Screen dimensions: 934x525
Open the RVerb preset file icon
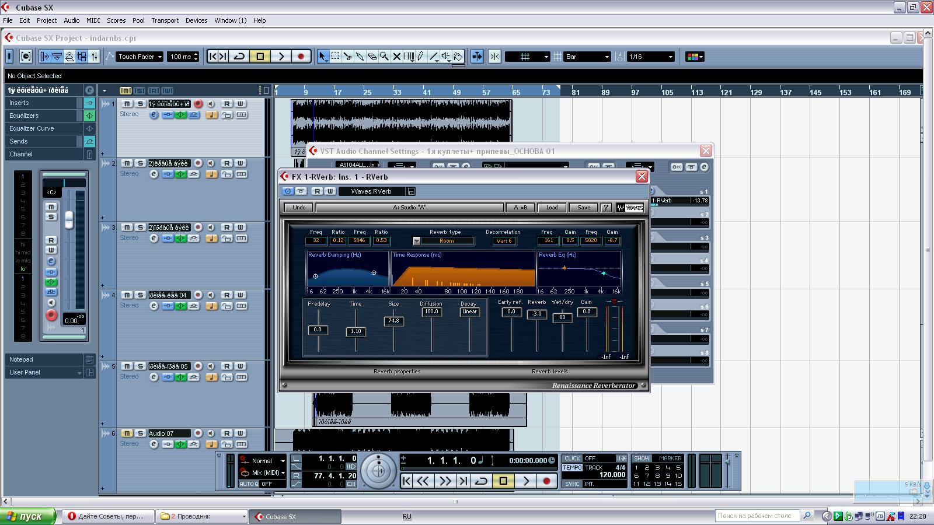click(x=411, y=191)
